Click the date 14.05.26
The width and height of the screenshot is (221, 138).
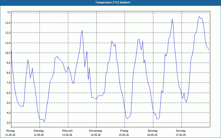(96, 135)
